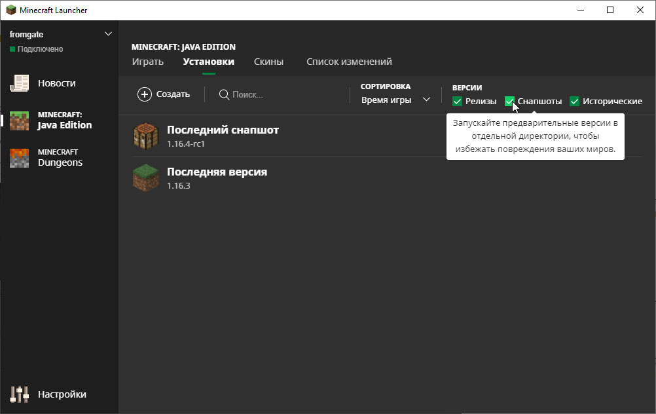Viewport: 656px width, 414px height.
Task: Uncheck the Релизы versions checkbox
Action: (x=458, y=101)
